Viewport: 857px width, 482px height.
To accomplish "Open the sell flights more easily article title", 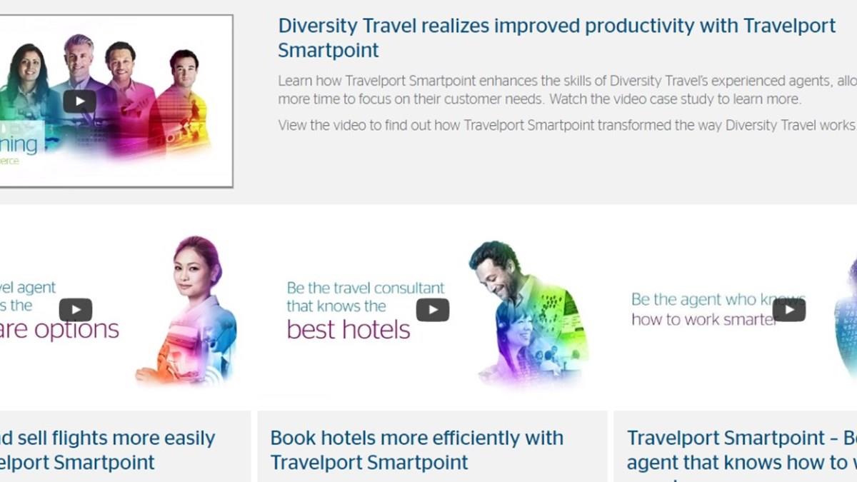I will [x=107, y=450].
